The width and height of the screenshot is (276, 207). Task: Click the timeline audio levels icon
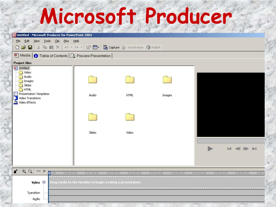(x=15, y=171)
